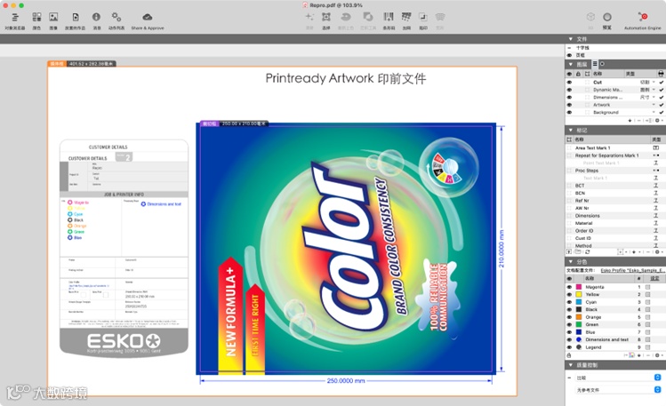Open the Esko Profile document profile link

[x=632, y=270]
